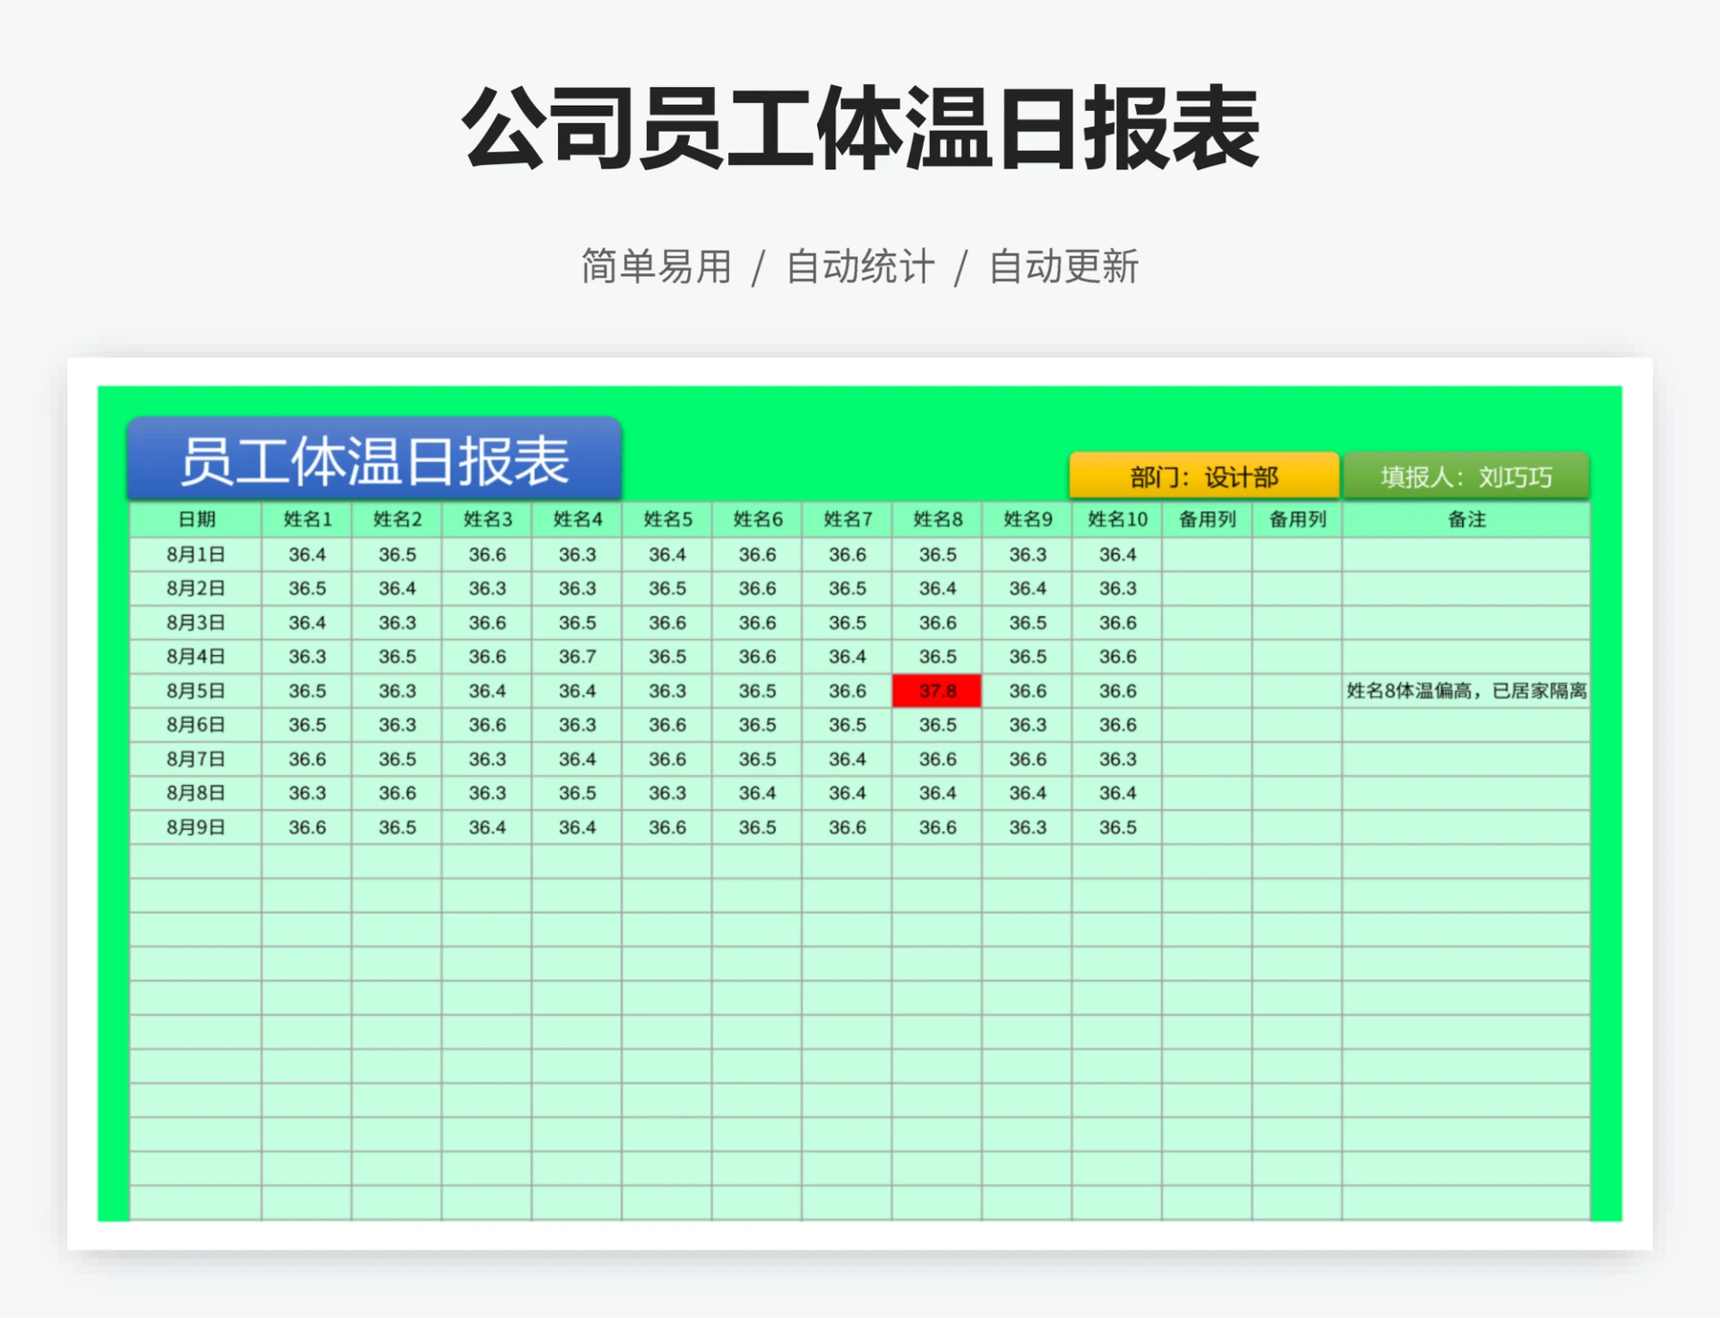This screenshot has width=1720, height=1318.
Task: Click the 姓名8 column header
Action: (935, 519)
